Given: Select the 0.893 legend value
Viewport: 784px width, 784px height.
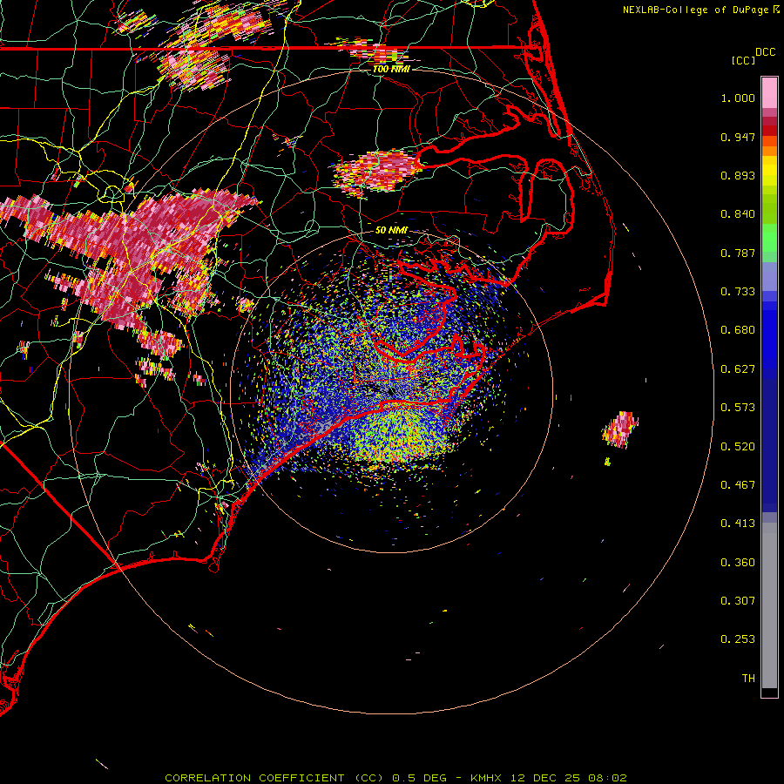Looking at the screenshot, I should click(738, 175).
